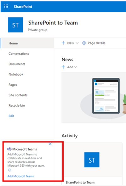Click the Activity section heading
This screenshot has height=186, width=126.
(70, 136)
